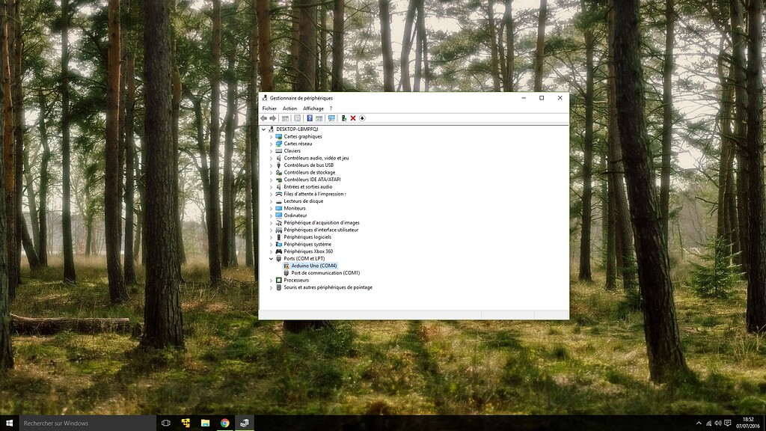Click the Show/Hide console tree toolbar icon
Screen dimensions: 766x431
tap(286, 118)
